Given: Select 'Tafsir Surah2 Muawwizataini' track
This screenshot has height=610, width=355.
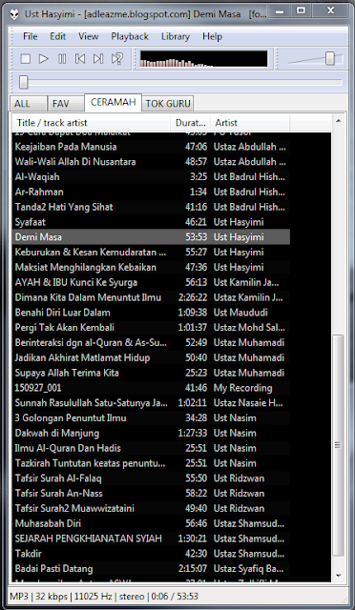Looking at the screenshot, I should (x=151, y=508).
